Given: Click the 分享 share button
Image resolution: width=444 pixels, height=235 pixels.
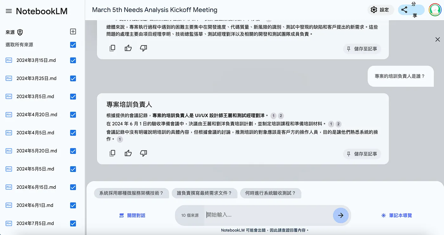Looking at the screenshot, I should point(411,10).
